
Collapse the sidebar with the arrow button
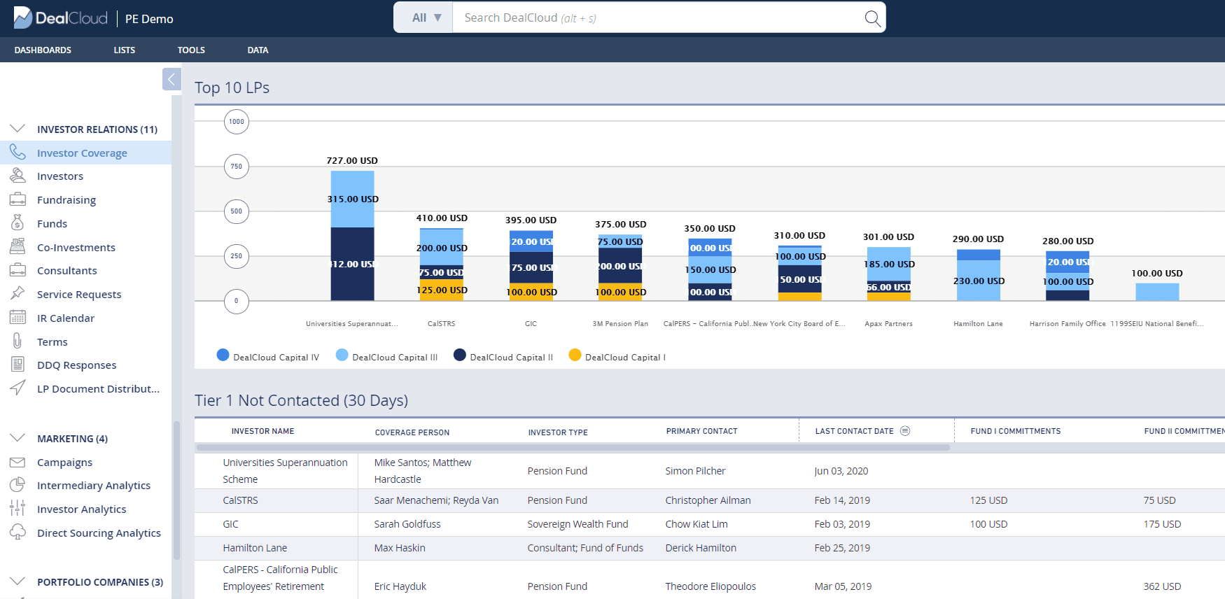click(x=171, y=79)
